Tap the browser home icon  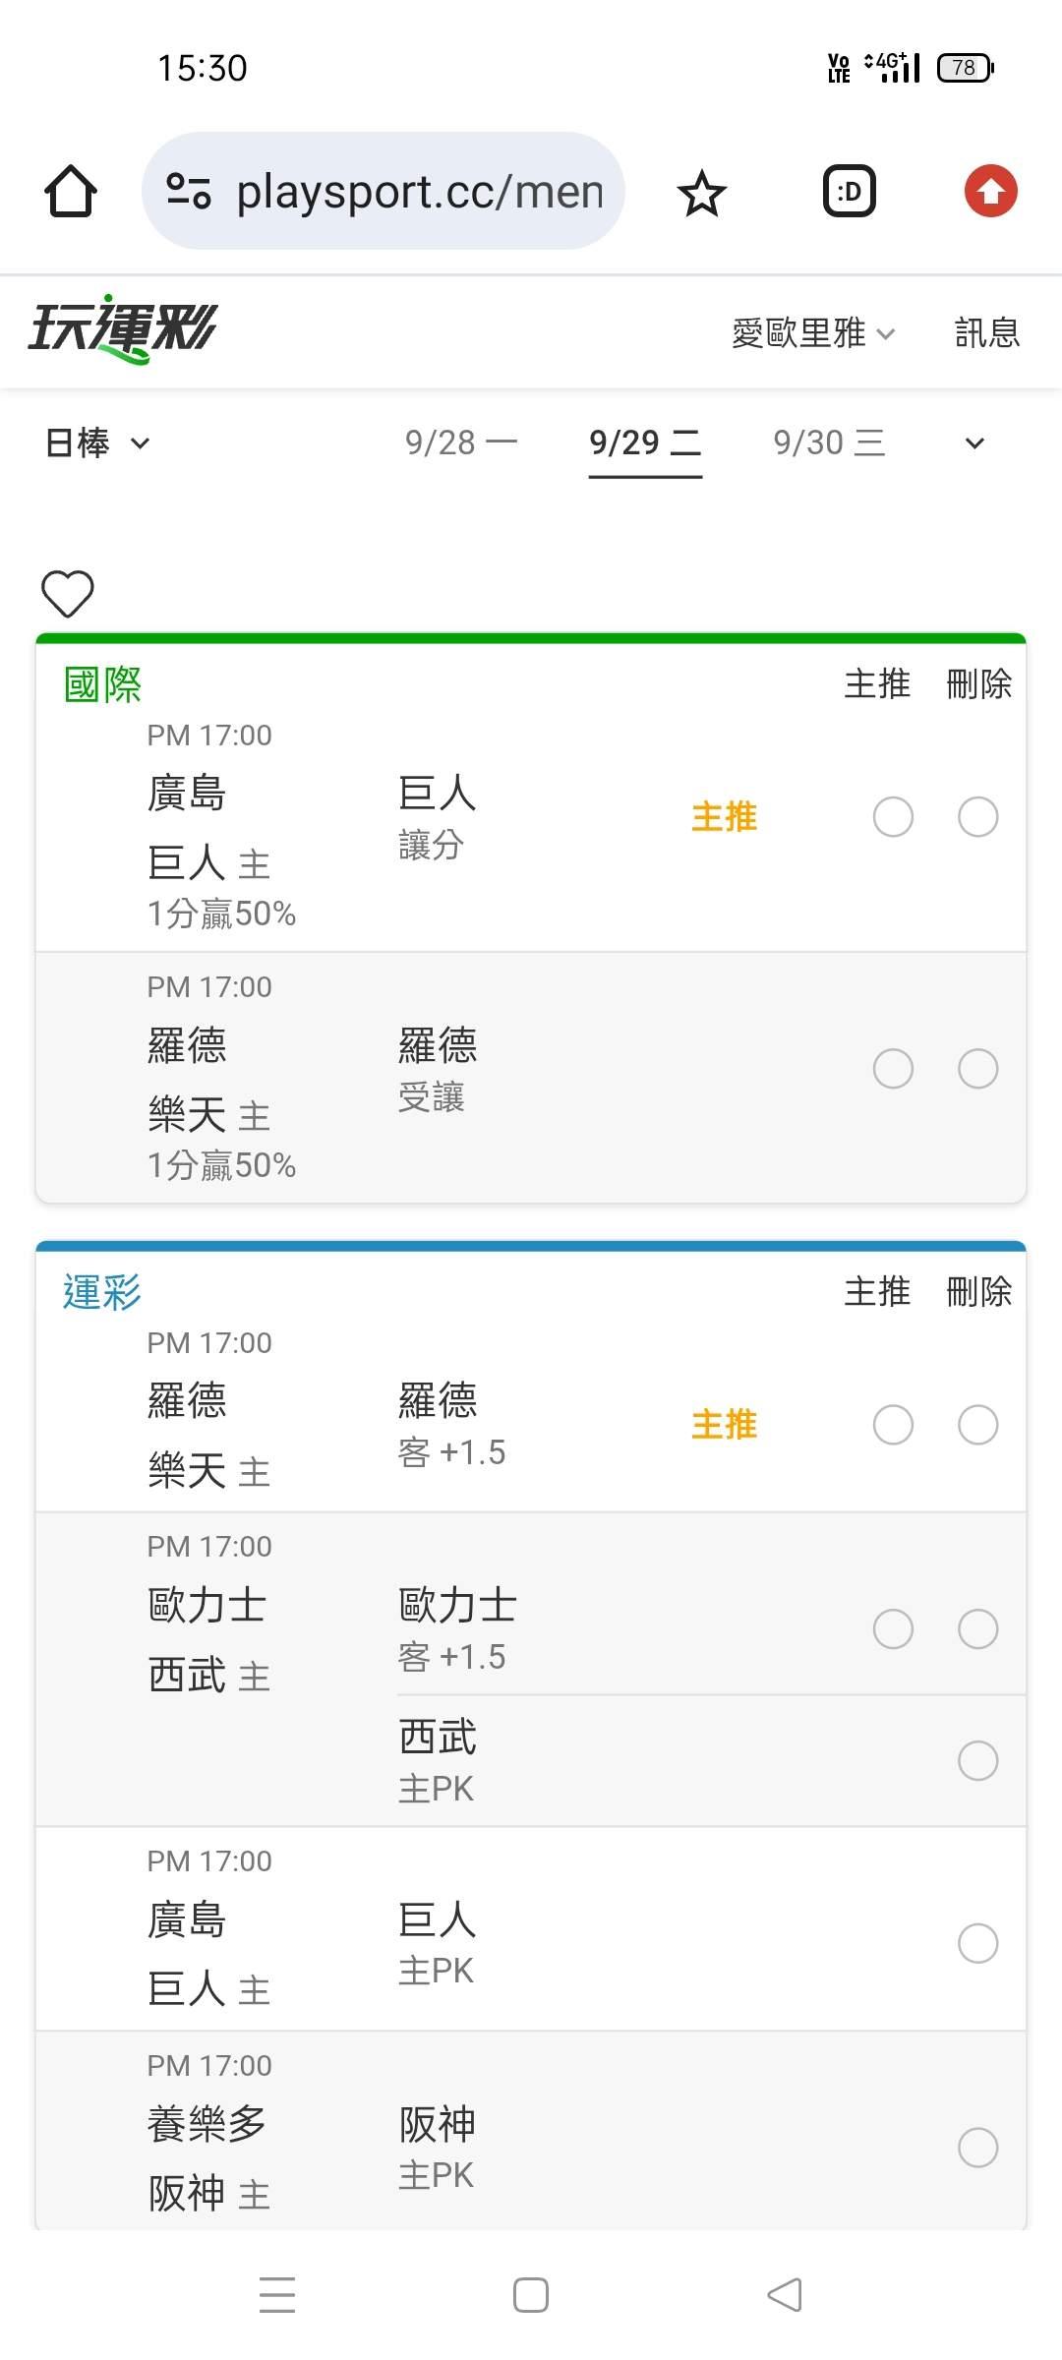(71, 191)
